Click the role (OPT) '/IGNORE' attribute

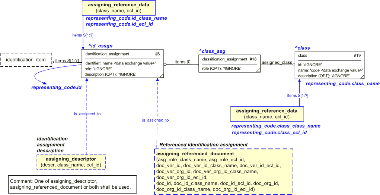tap(221, 68)
